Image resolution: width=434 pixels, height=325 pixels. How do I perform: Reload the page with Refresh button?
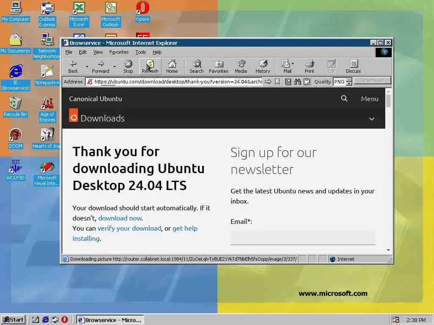tap(150, 66)
